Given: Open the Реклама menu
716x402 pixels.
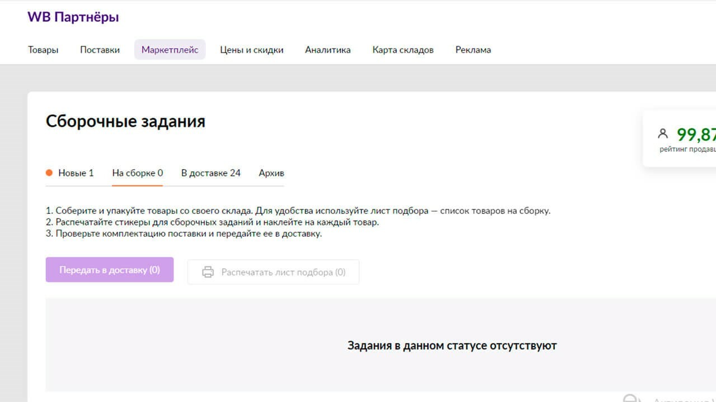Looking at the screenshot, I should (x=473, y=50).
